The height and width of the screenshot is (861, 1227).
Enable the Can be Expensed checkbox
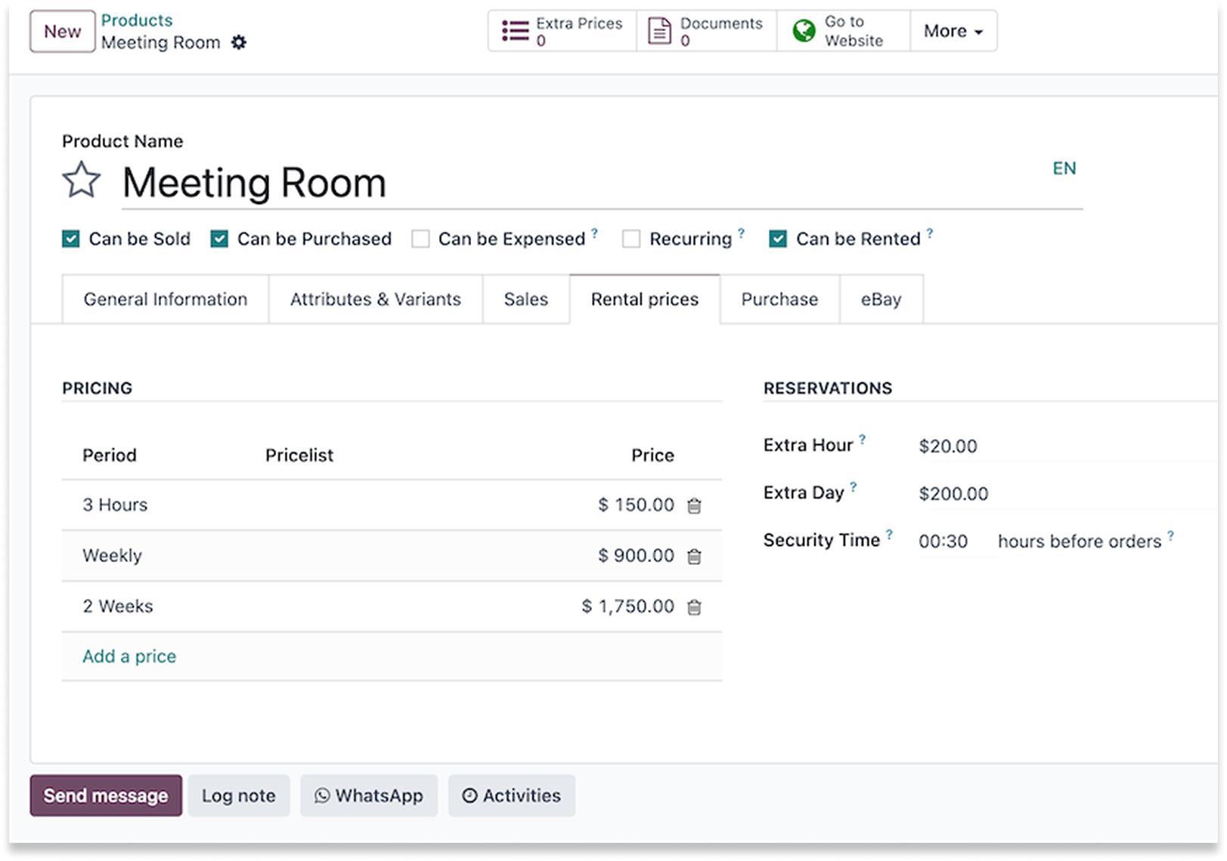[x=420, y=239]
